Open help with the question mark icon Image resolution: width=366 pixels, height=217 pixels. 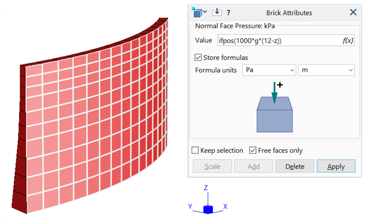(228, 13)
